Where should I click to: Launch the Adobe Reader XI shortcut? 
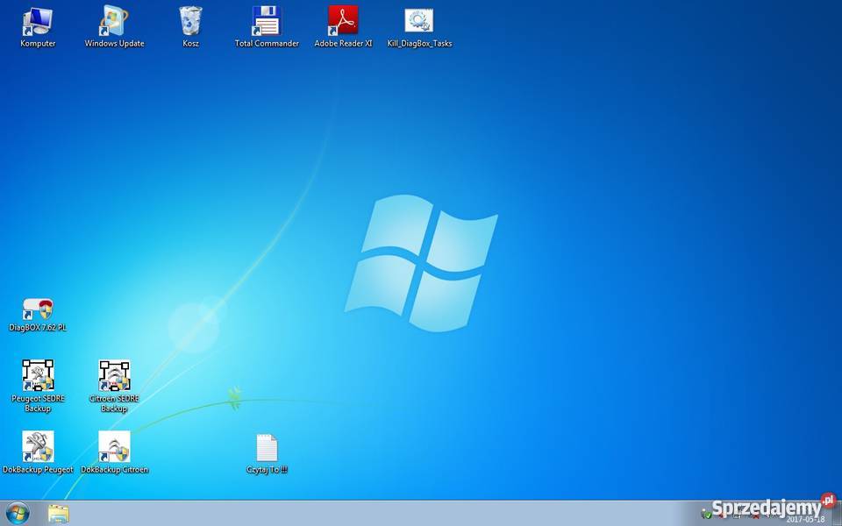coord(343,22)
